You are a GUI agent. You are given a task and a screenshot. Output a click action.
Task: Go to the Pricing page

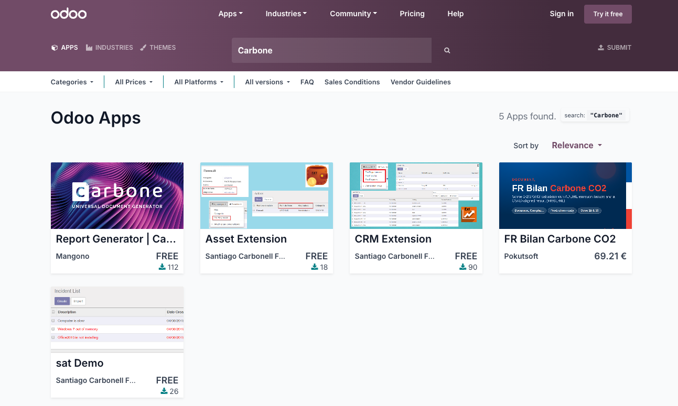pyautogui.click(x=412, y=14)
